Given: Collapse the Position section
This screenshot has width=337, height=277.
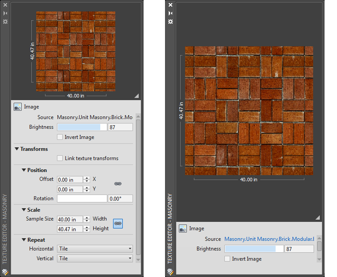Looking at the screenshot, I should click(24, 170).
